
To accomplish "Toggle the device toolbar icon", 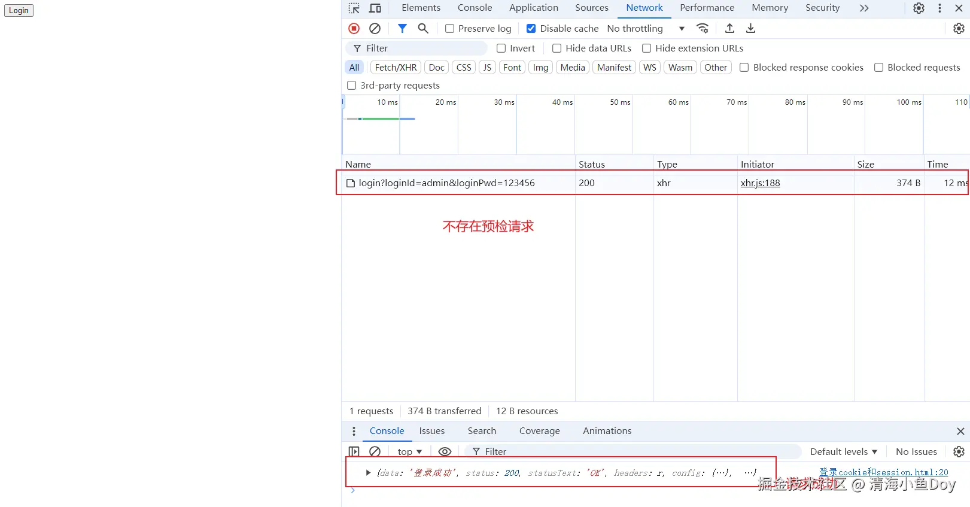I will tap(375, 8).
